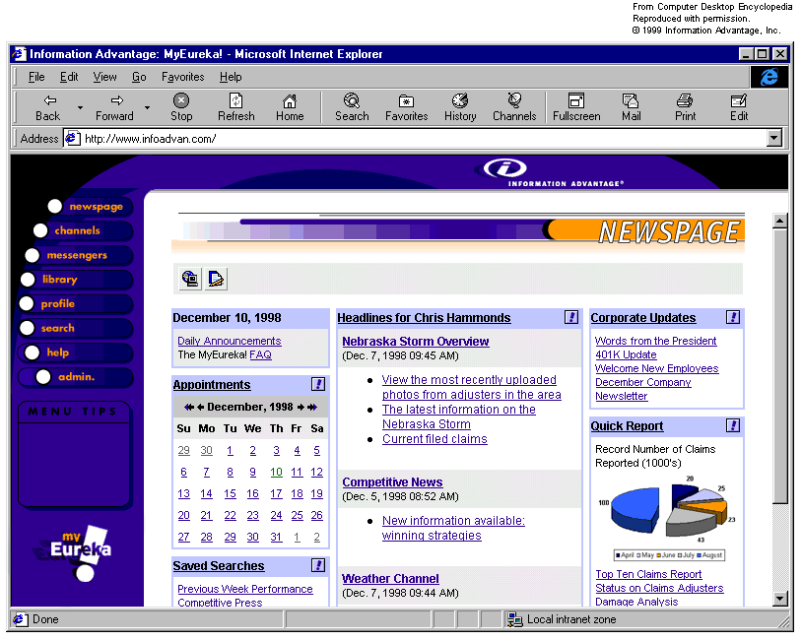Open the Back button history dropdown arrow

(81, 108)
